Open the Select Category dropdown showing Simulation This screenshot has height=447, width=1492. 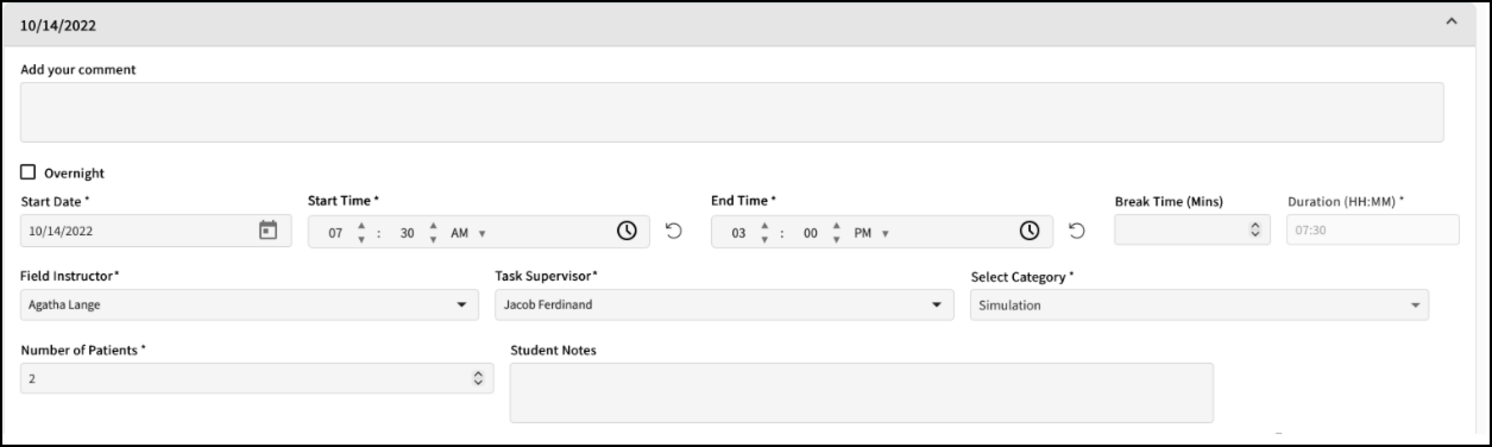coord(1200,305)
